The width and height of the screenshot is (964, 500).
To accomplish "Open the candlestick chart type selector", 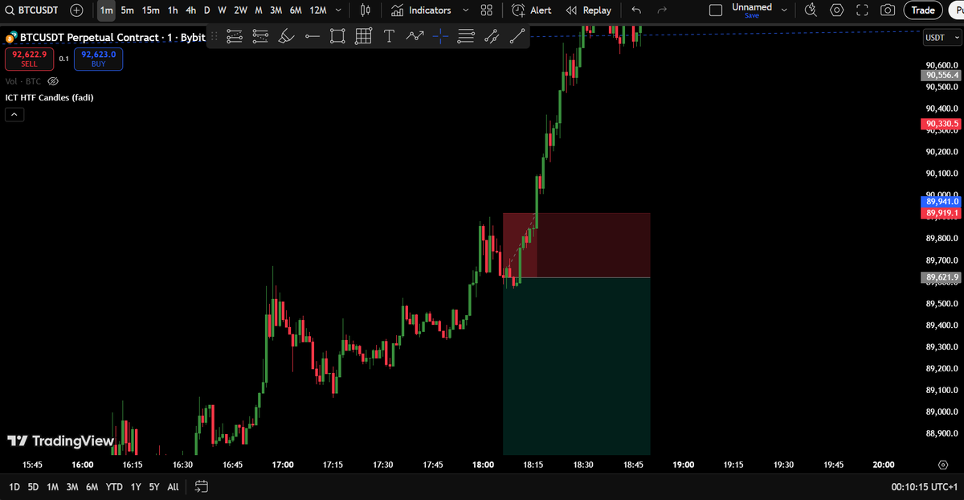I will [366, 10].
